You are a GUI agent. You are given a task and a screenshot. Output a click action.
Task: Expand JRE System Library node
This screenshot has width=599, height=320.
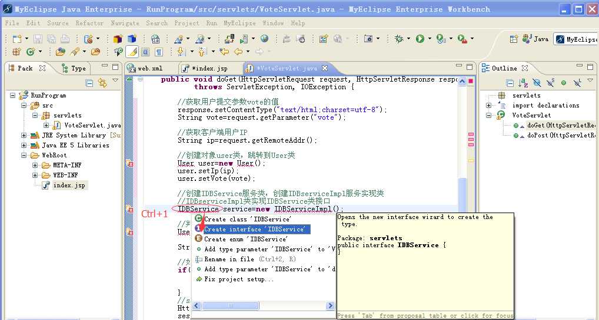coord(24,135)
